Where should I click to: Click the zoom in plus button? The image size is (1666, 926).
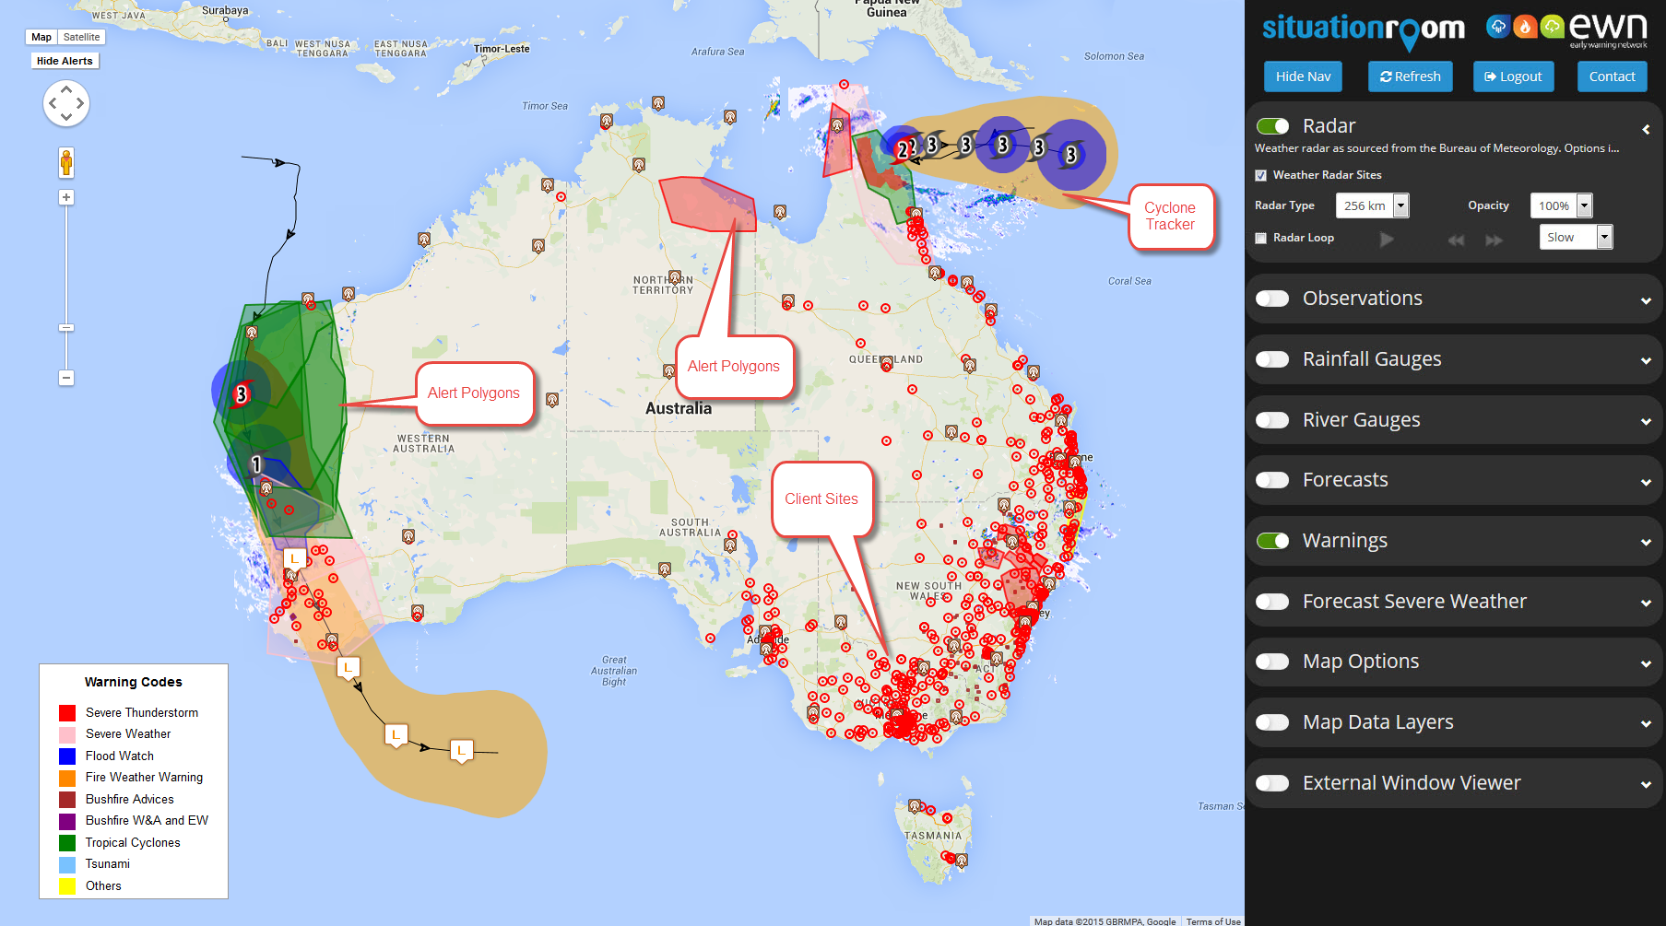tap(66, 197)
